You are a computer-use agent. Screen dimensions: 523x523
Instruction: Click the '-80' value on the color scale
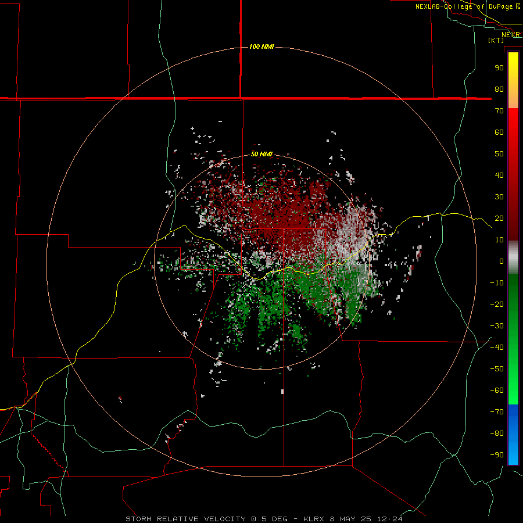[497, 434]
